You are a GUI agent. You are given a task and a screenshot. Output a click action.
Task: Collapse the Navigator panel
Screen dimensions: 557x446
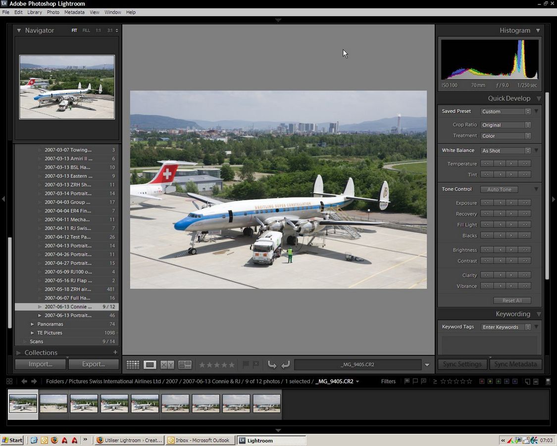(19, 31)
